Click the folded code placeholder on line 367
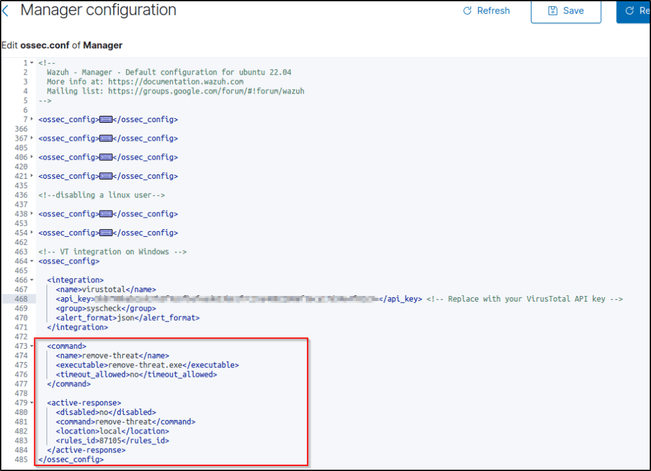This screenshot has height=471, width=651. point(106,139)
